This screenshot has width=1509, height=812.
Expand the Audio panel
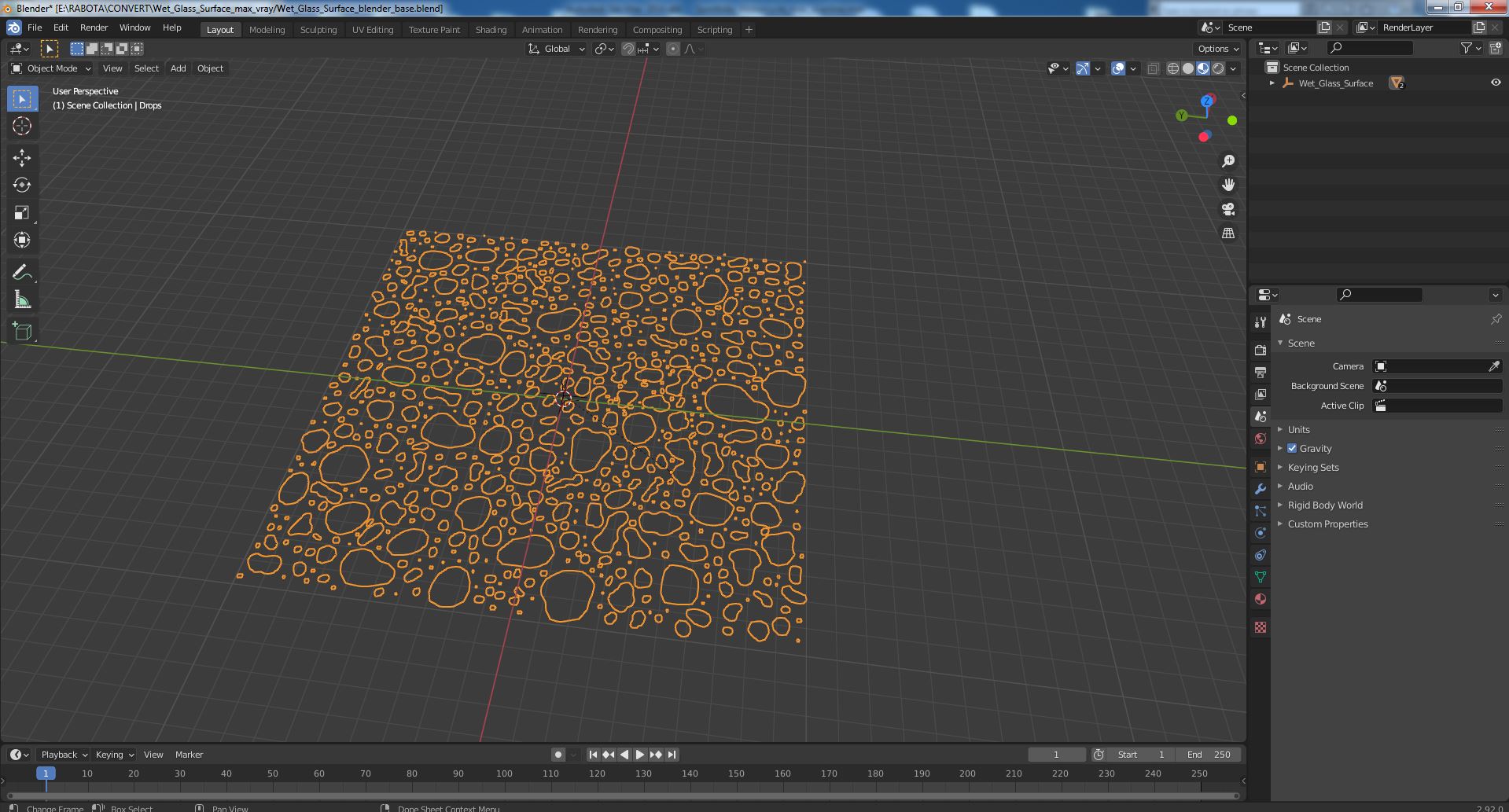(1300, 486)
